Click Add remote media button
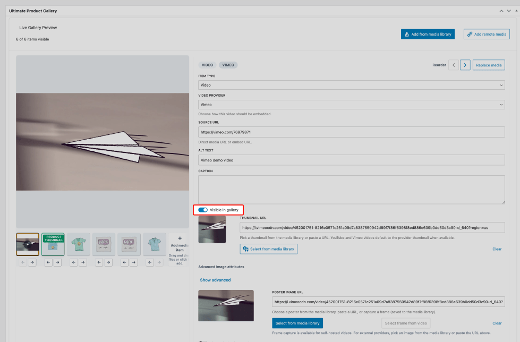The image size is (520, 342). coord(486,34)
